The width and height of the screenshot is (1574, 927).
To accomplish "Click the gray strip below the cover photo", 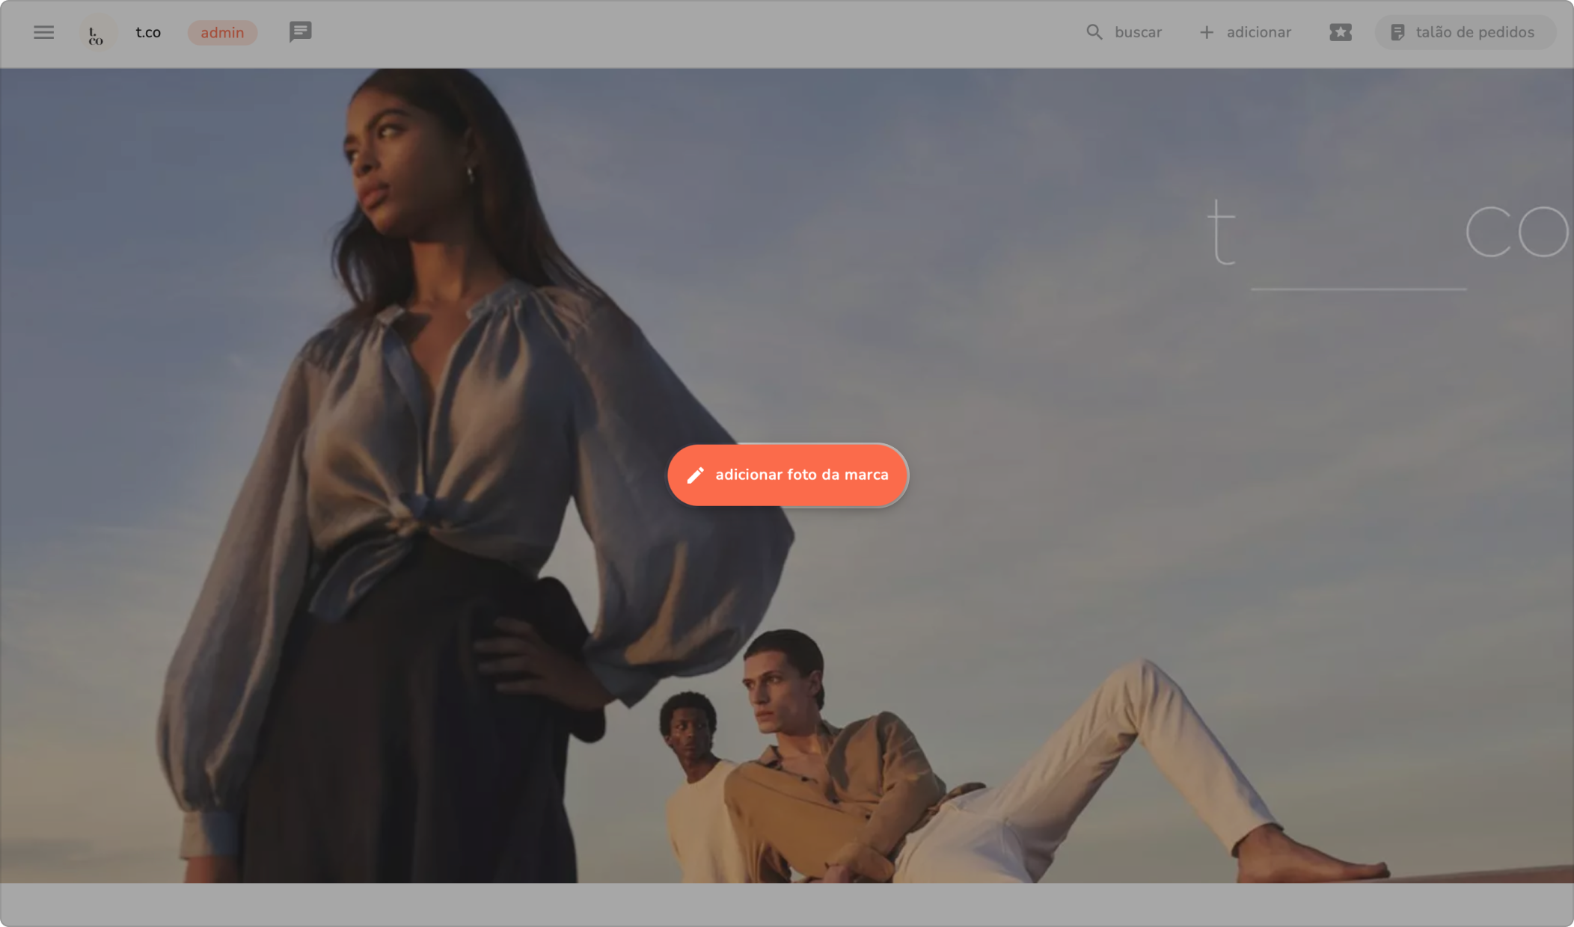I will tap(786, 905).
